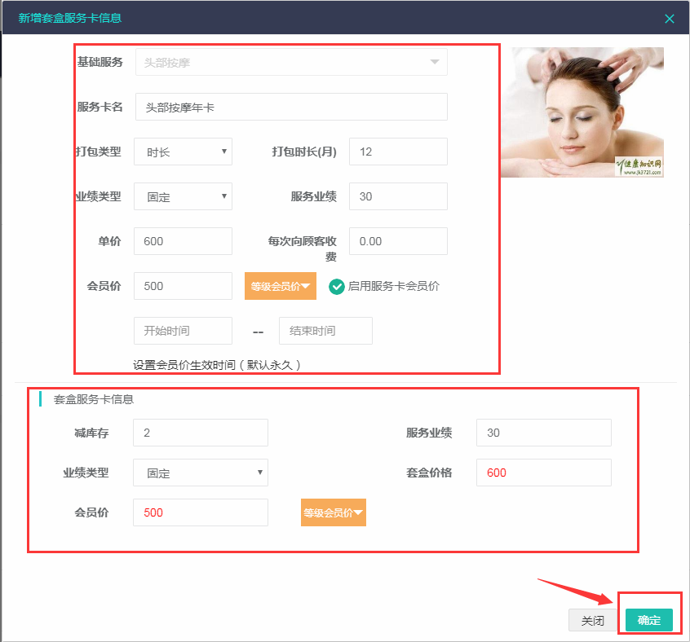Click the 关闭 button

593,621
